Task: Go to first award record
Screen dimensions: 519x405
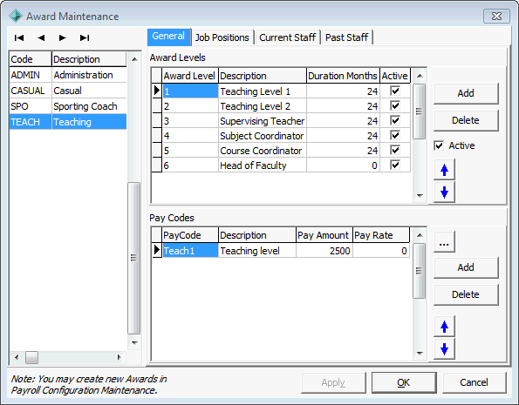Action: [19, 38]
